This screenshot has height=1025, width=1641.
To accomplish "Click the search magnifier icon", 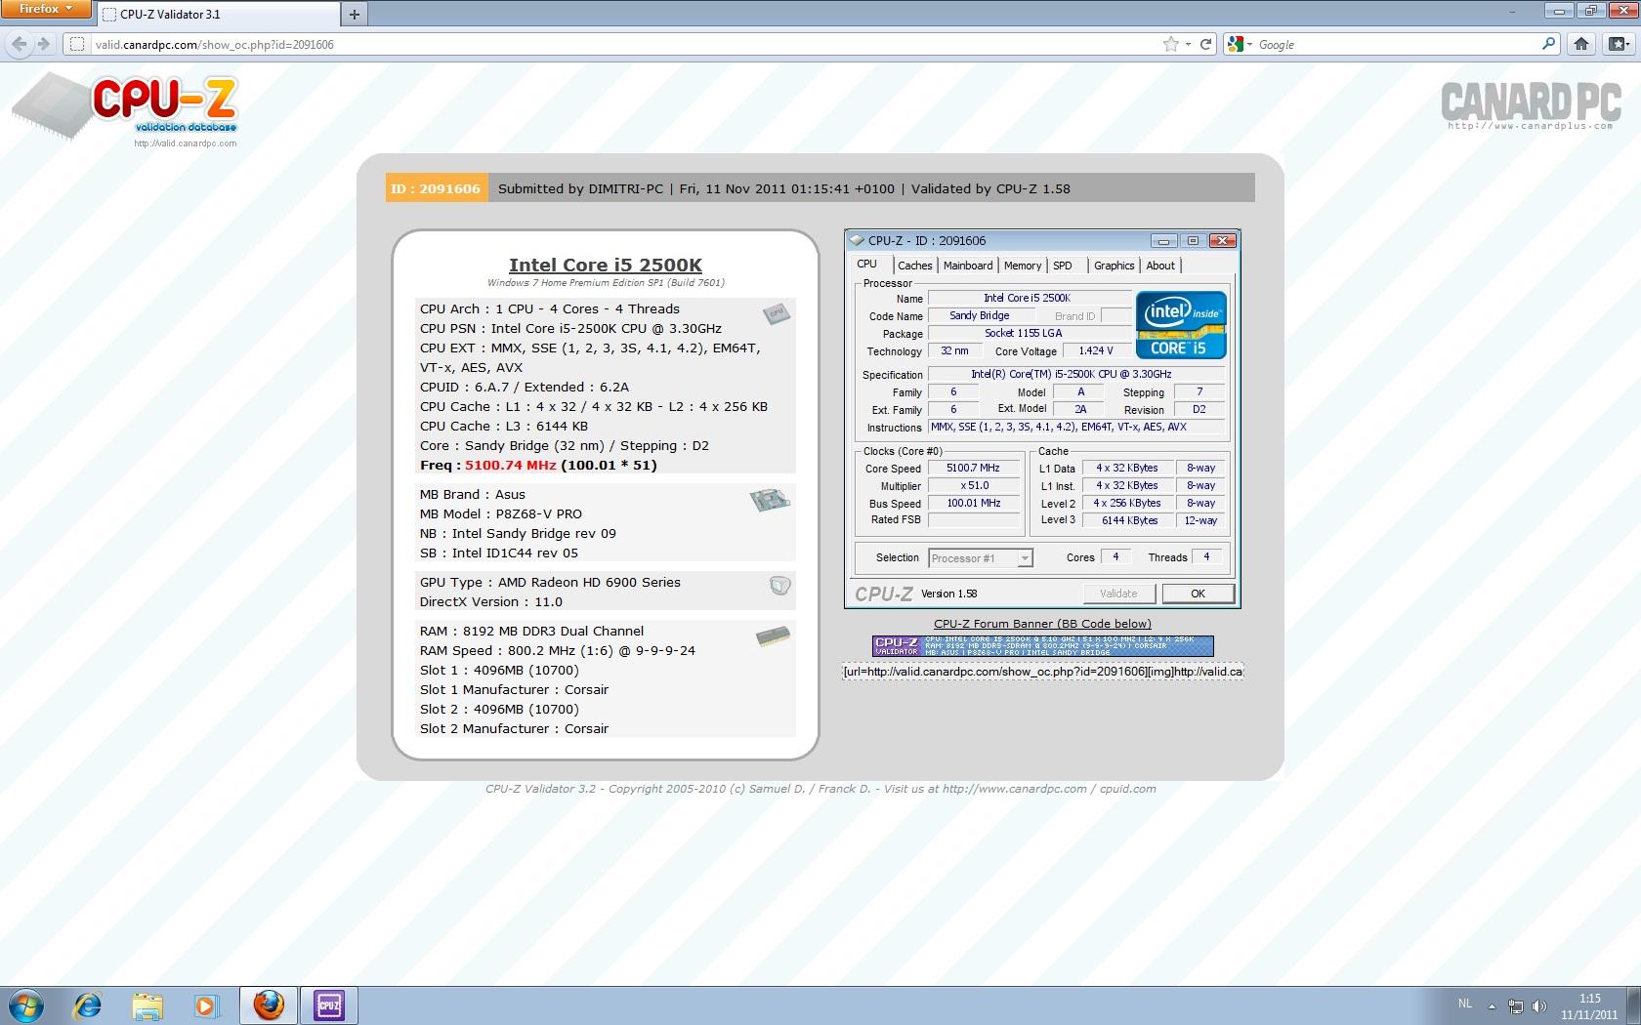I will click(x=1548, y=44).
